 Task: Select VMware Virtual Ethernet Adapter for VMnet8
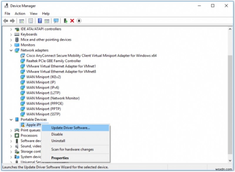coord(61,71)
